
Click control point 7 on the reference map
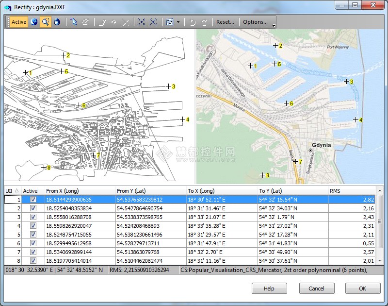pyautogui.click(x=295, y=162)
